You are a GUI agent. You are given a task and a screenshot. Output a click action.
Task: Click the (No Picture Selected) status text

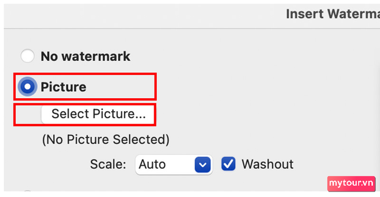point(106,139)
